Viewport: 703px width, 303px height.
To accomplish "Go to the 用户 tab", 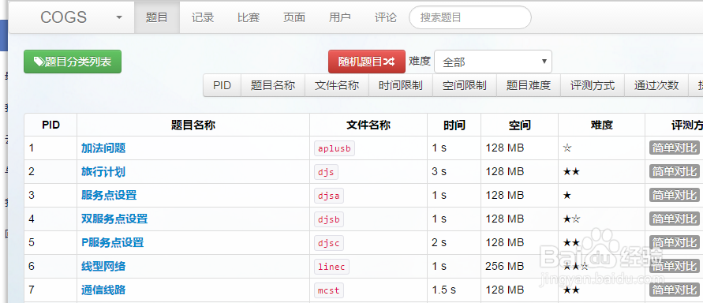I will point(340,17).
